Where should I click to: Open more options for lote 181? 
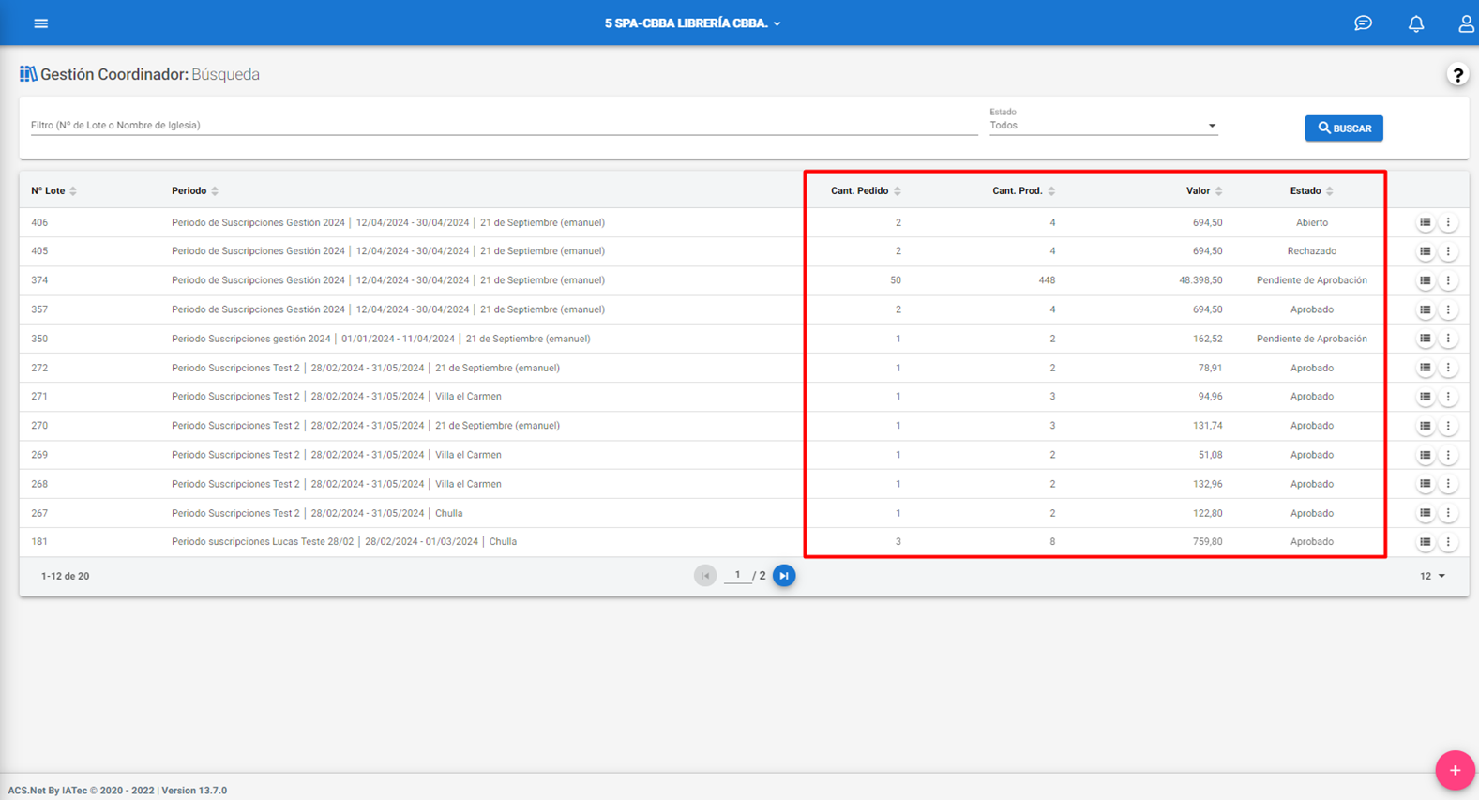[1448, 542]
